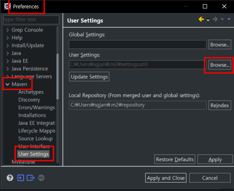Screen dimensions: 234x191
Task: Click the REC record icon
Action: click(x=41, y=178)
